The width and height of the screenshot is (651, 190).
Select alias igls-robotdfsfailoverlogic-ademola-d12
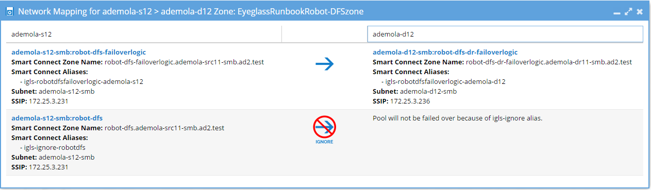[445, 81]
